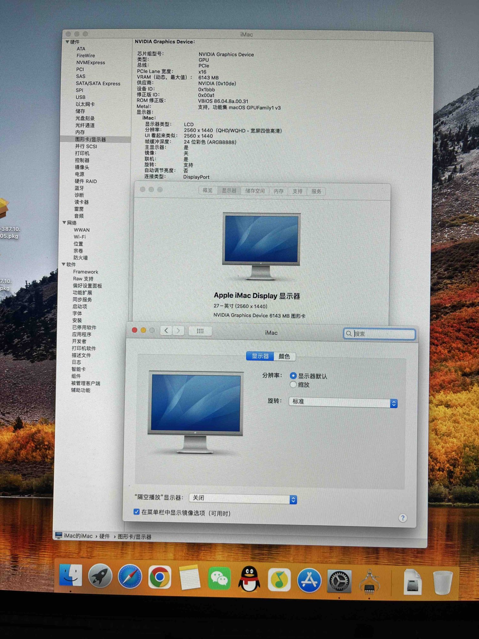The height and width of the screenshot is (639, 479).
Task: Select Wi-Fi in the sidebar
Action: 80,237
